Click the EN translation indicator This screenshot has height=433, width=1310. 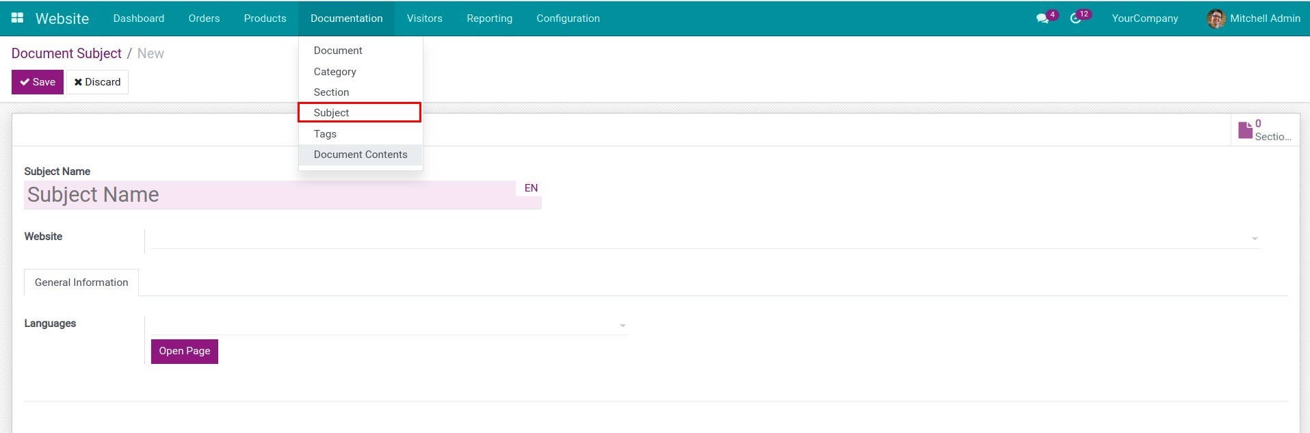[531, 188]
